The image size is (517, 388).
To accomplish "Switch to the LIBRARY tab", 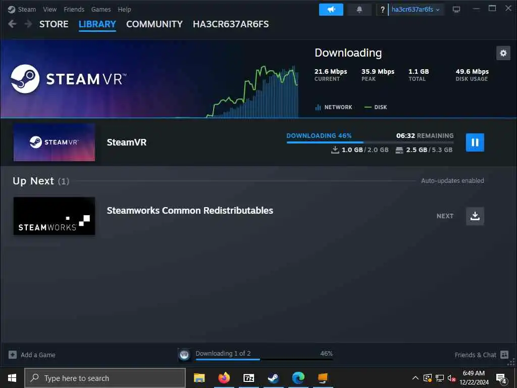I will [97, 24].
